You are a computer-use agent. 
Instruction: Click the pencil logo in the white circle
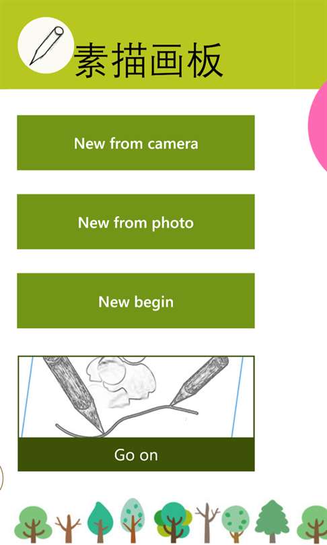click(x=46, y=46)
